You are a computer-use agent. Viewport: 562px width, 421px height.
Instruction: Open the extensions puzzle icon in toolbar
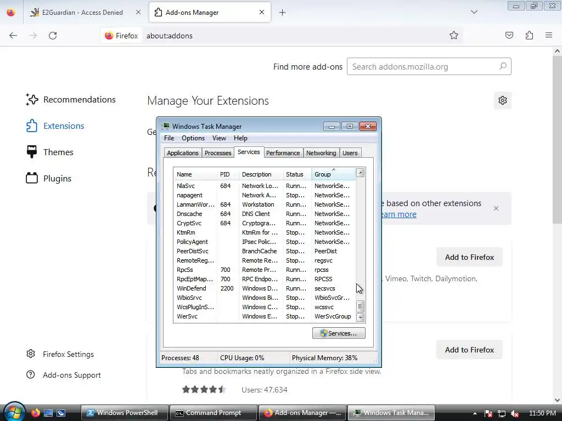point(529,35)
